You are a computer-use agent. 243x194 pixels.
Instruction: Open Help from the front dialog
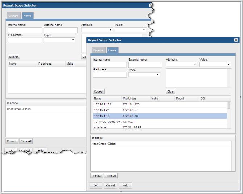125,185
